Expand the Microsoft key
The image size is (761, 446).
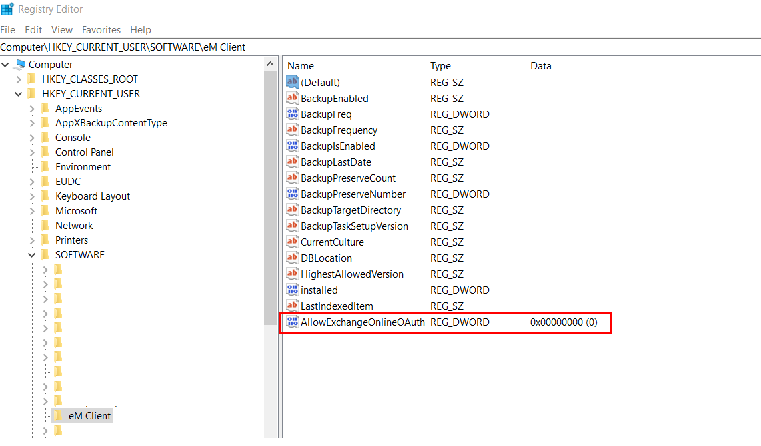click(32, 210)
